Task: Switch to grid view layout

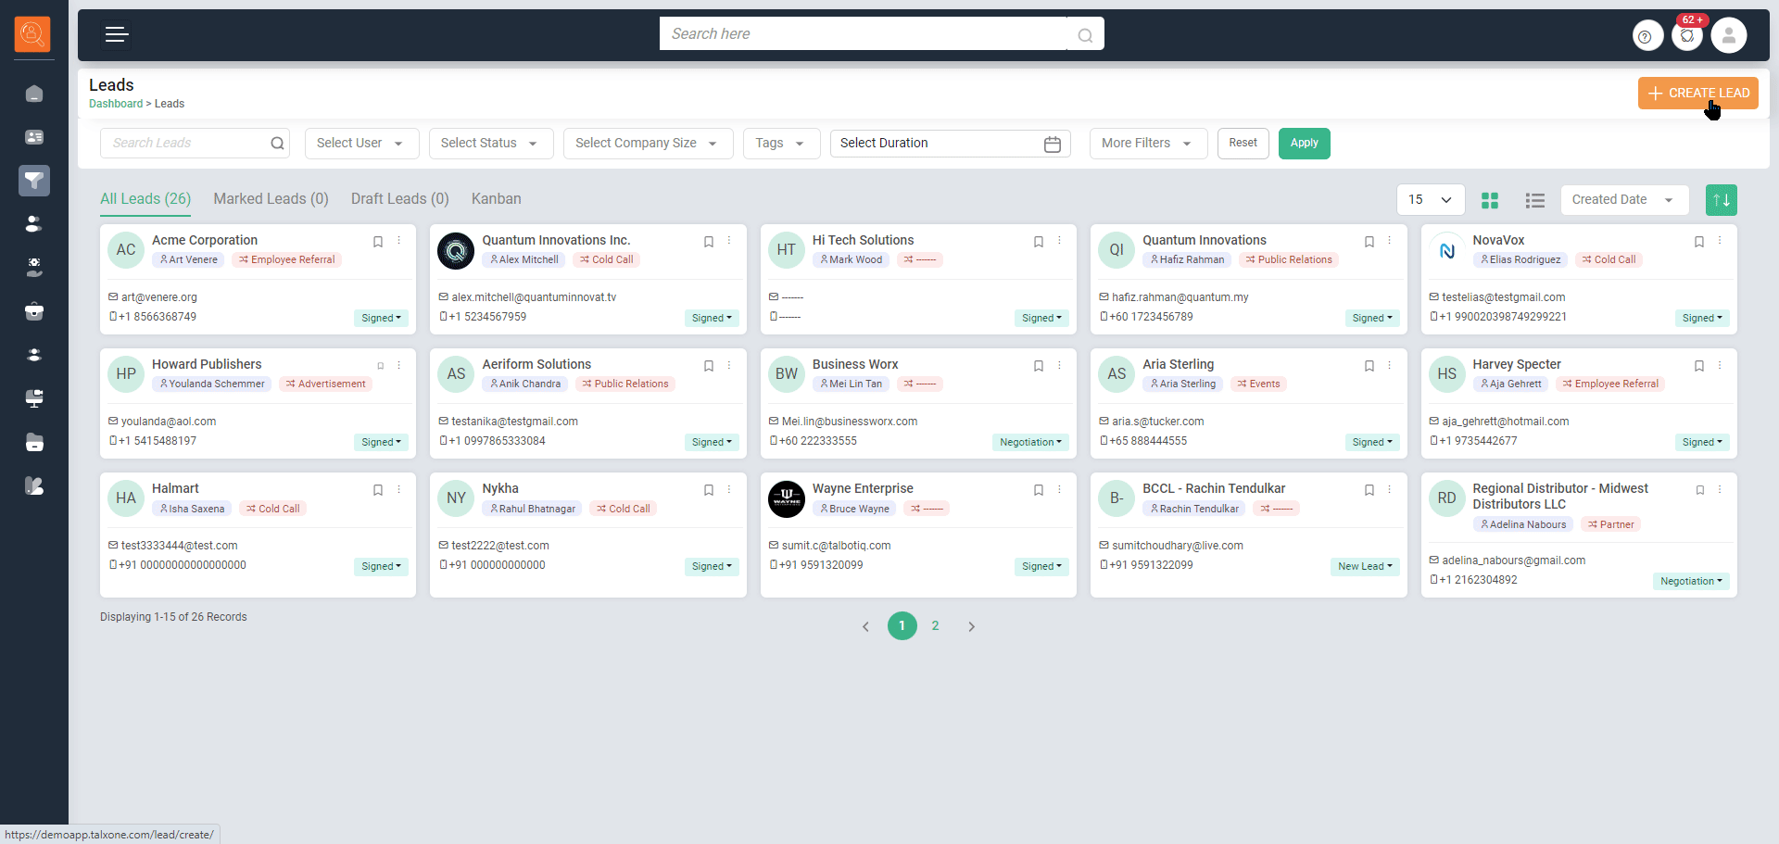Action: [x=1490, y=200]
